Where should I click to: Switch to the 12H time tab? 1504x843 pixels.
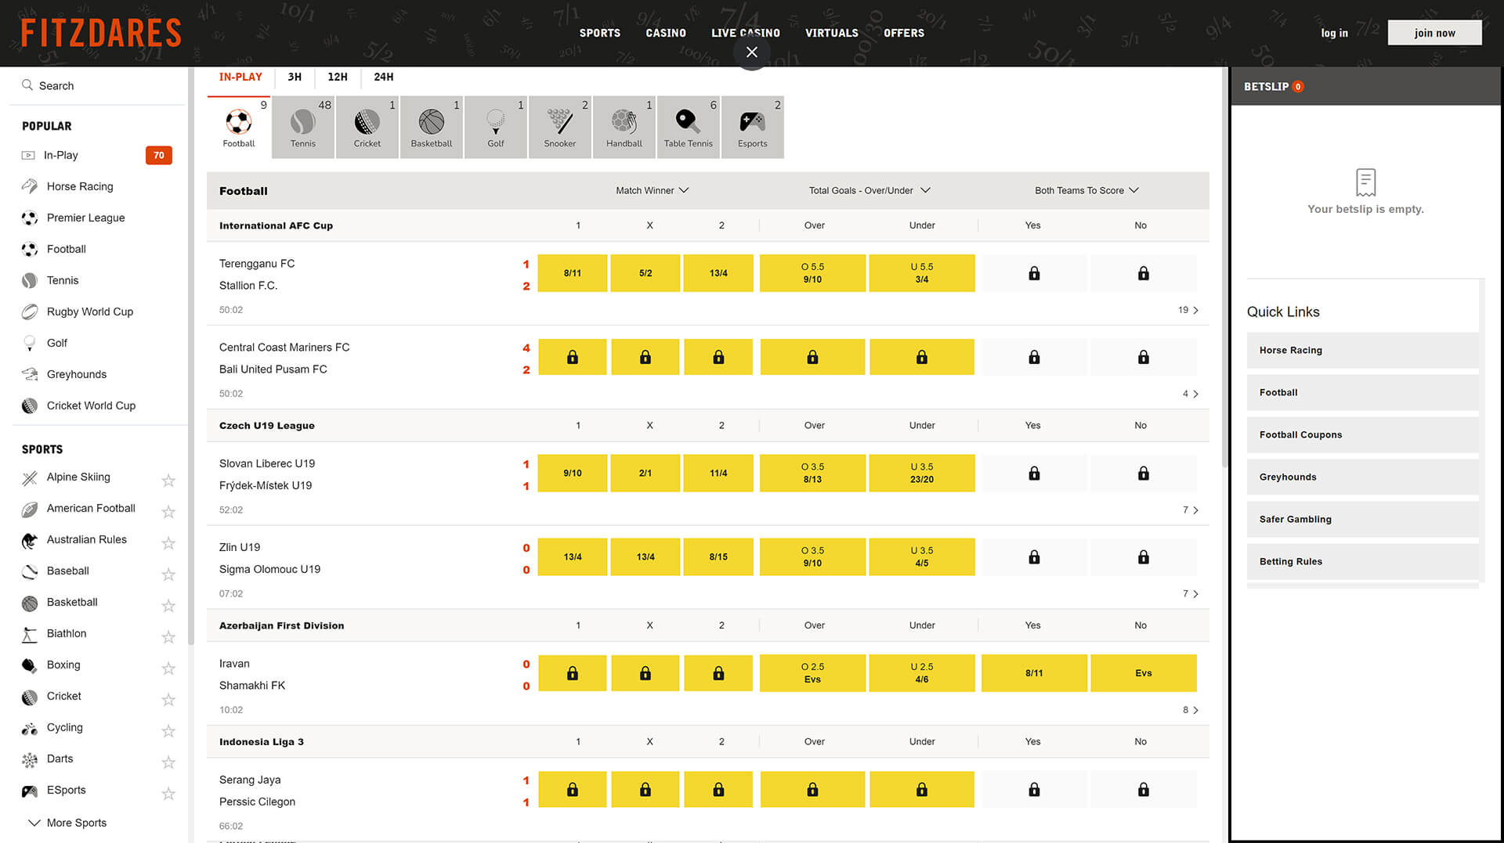[338, 77]
